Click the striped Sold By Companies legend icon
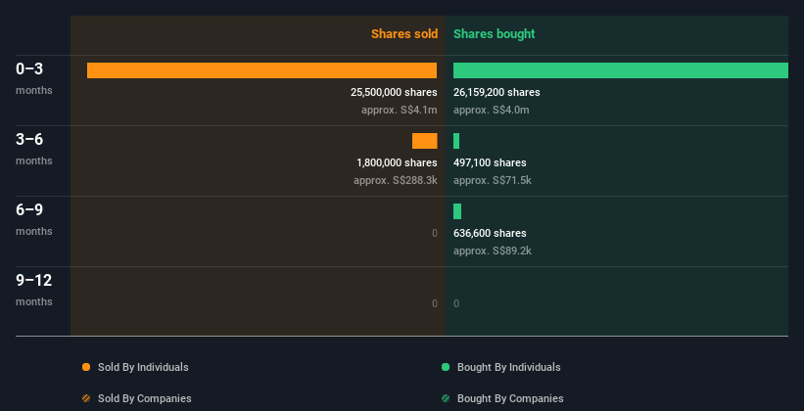Screen dimensions: 804x411 (86, 398)
